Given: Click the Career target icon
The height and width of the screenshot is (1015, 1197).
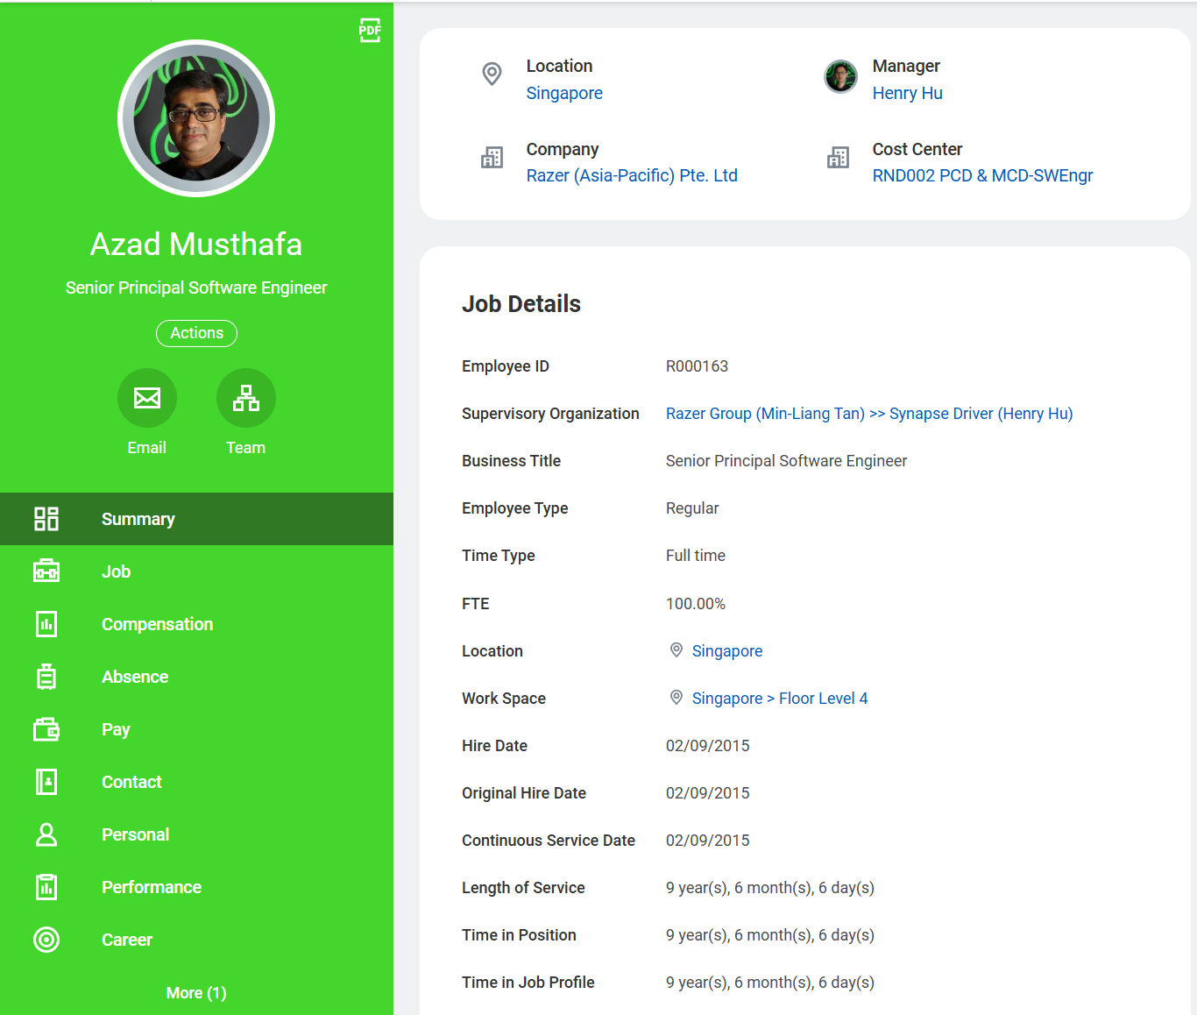Looking at the screenshot, I should [x=46, y=940].
